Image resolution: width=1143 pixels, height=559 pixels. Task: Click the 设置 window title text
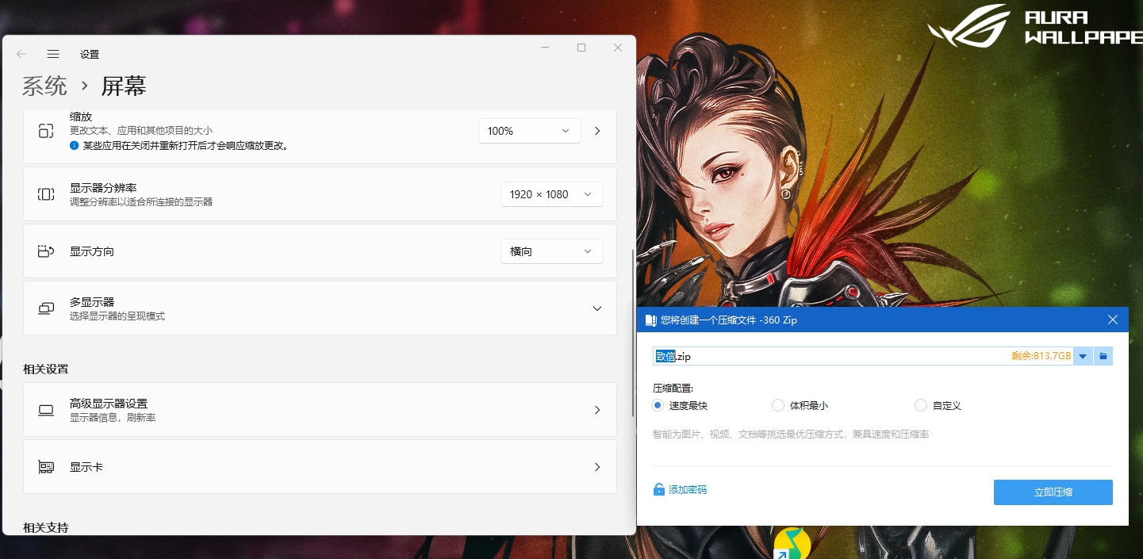pyautogui.click(x=90, y=55)
